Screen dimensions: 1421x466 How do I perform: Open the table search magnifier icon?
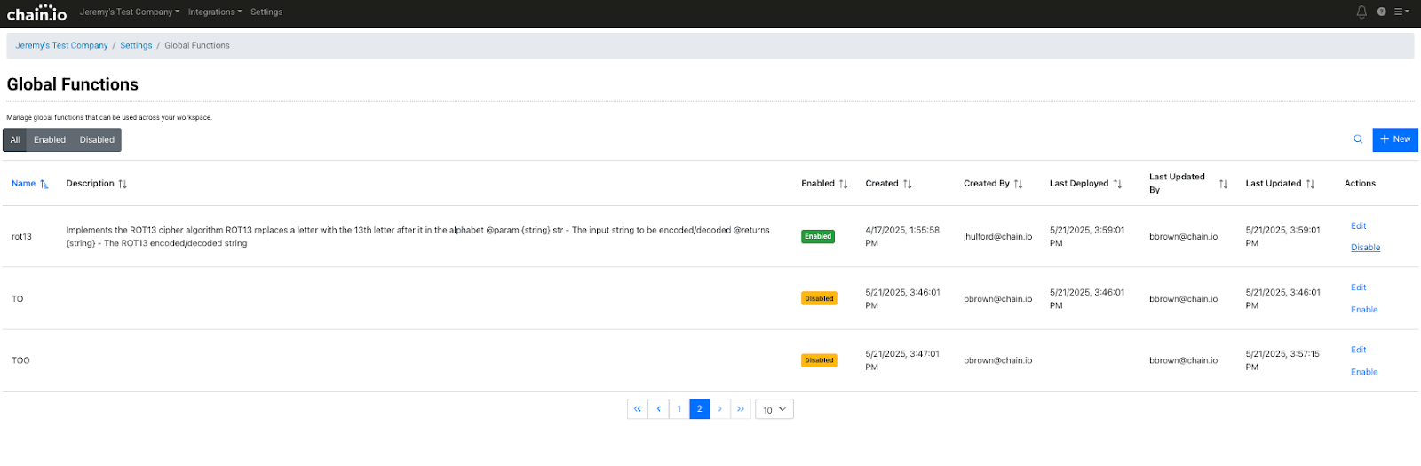click(x=1358, y=139)
